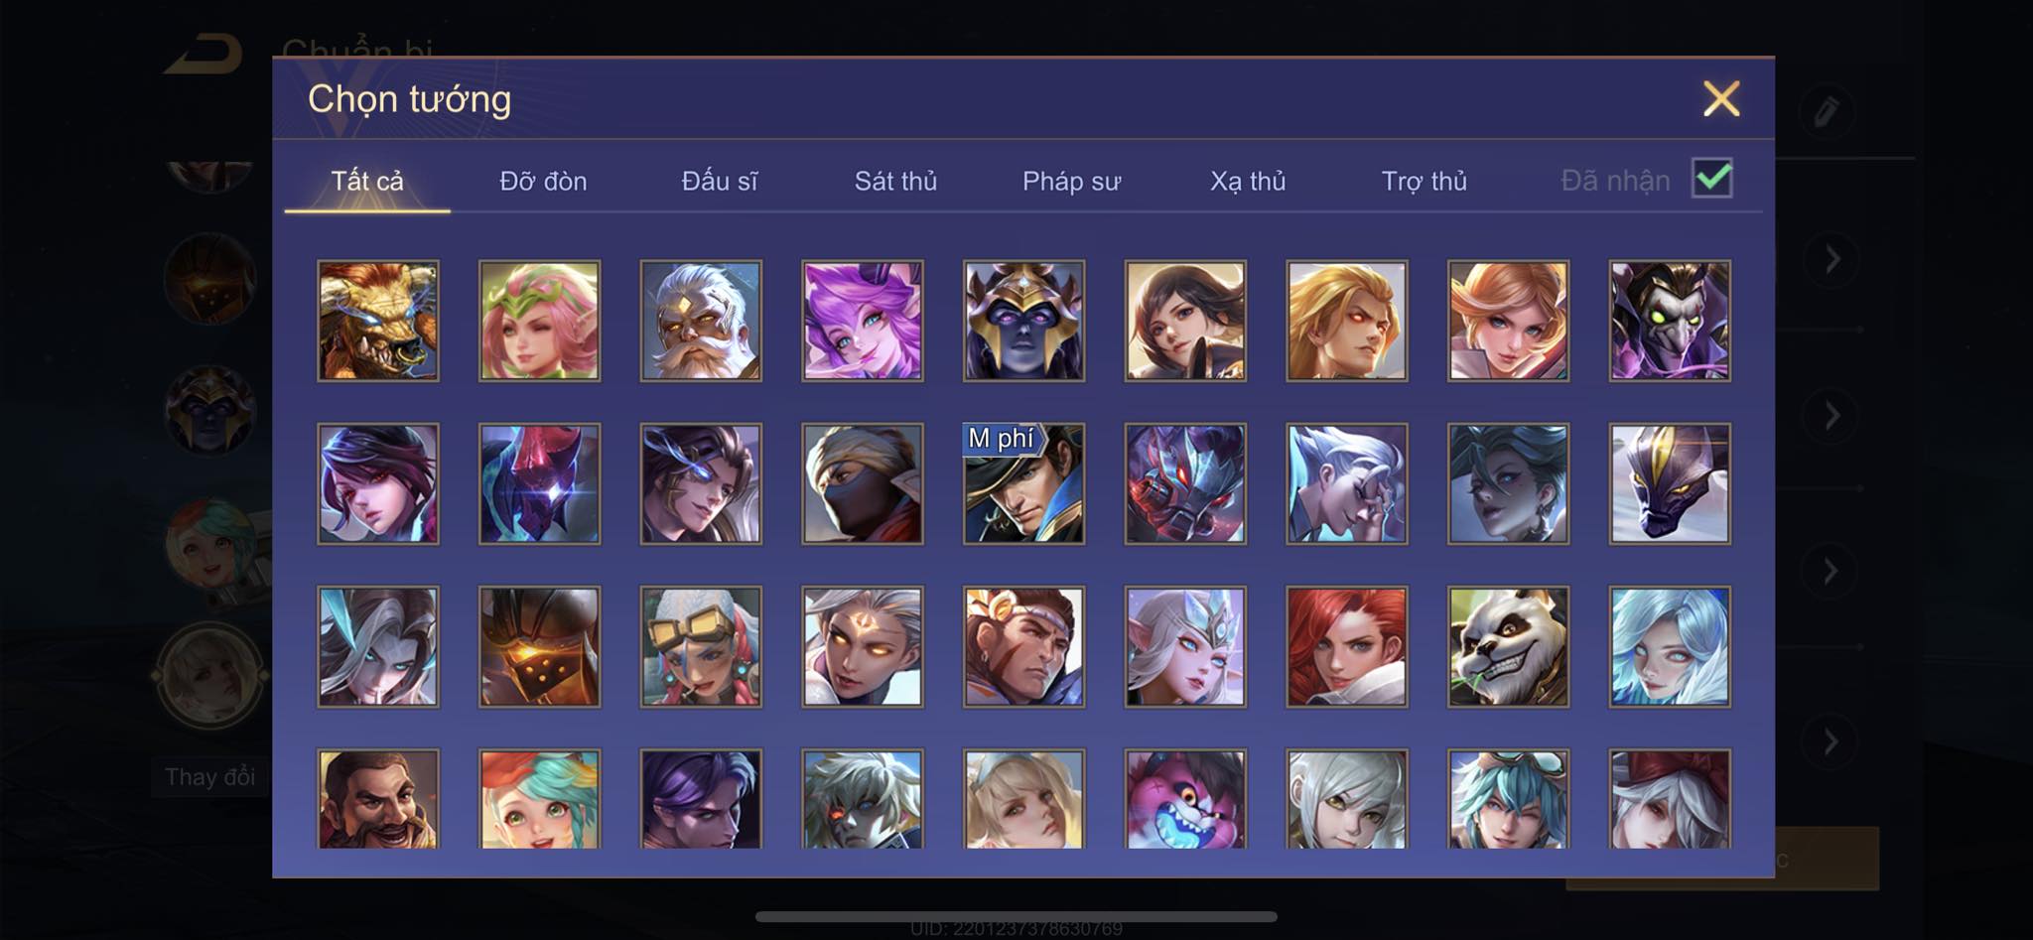
Task: Toggle the 'Đã nhận' checkbox
Action: [x=1712, y=179]
